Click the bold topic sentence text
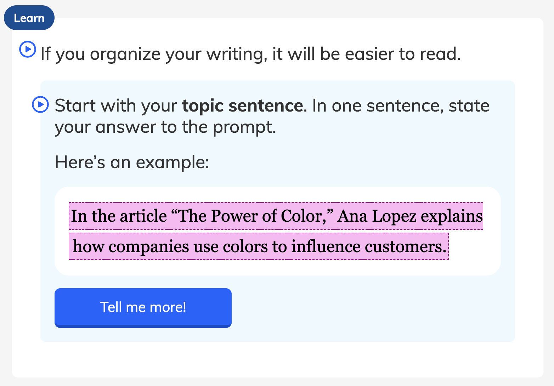The height and width of the screenshot is (386, 554). 242,106
